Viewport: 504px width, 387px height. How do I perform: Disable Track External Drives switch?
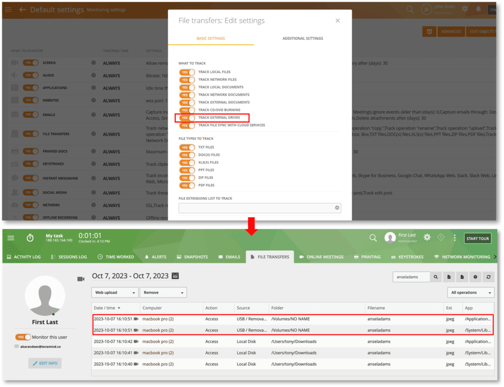pyautogui.click(x=187, y=118)
